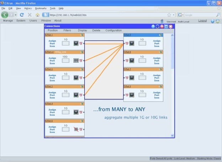Reload the page in Firefox
The height and width of the screenshot is (162, 222).
click(22, 15)
